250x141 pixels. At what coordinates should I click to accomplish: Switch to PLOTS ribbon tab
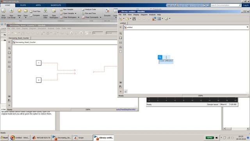[x=23, y=5]
